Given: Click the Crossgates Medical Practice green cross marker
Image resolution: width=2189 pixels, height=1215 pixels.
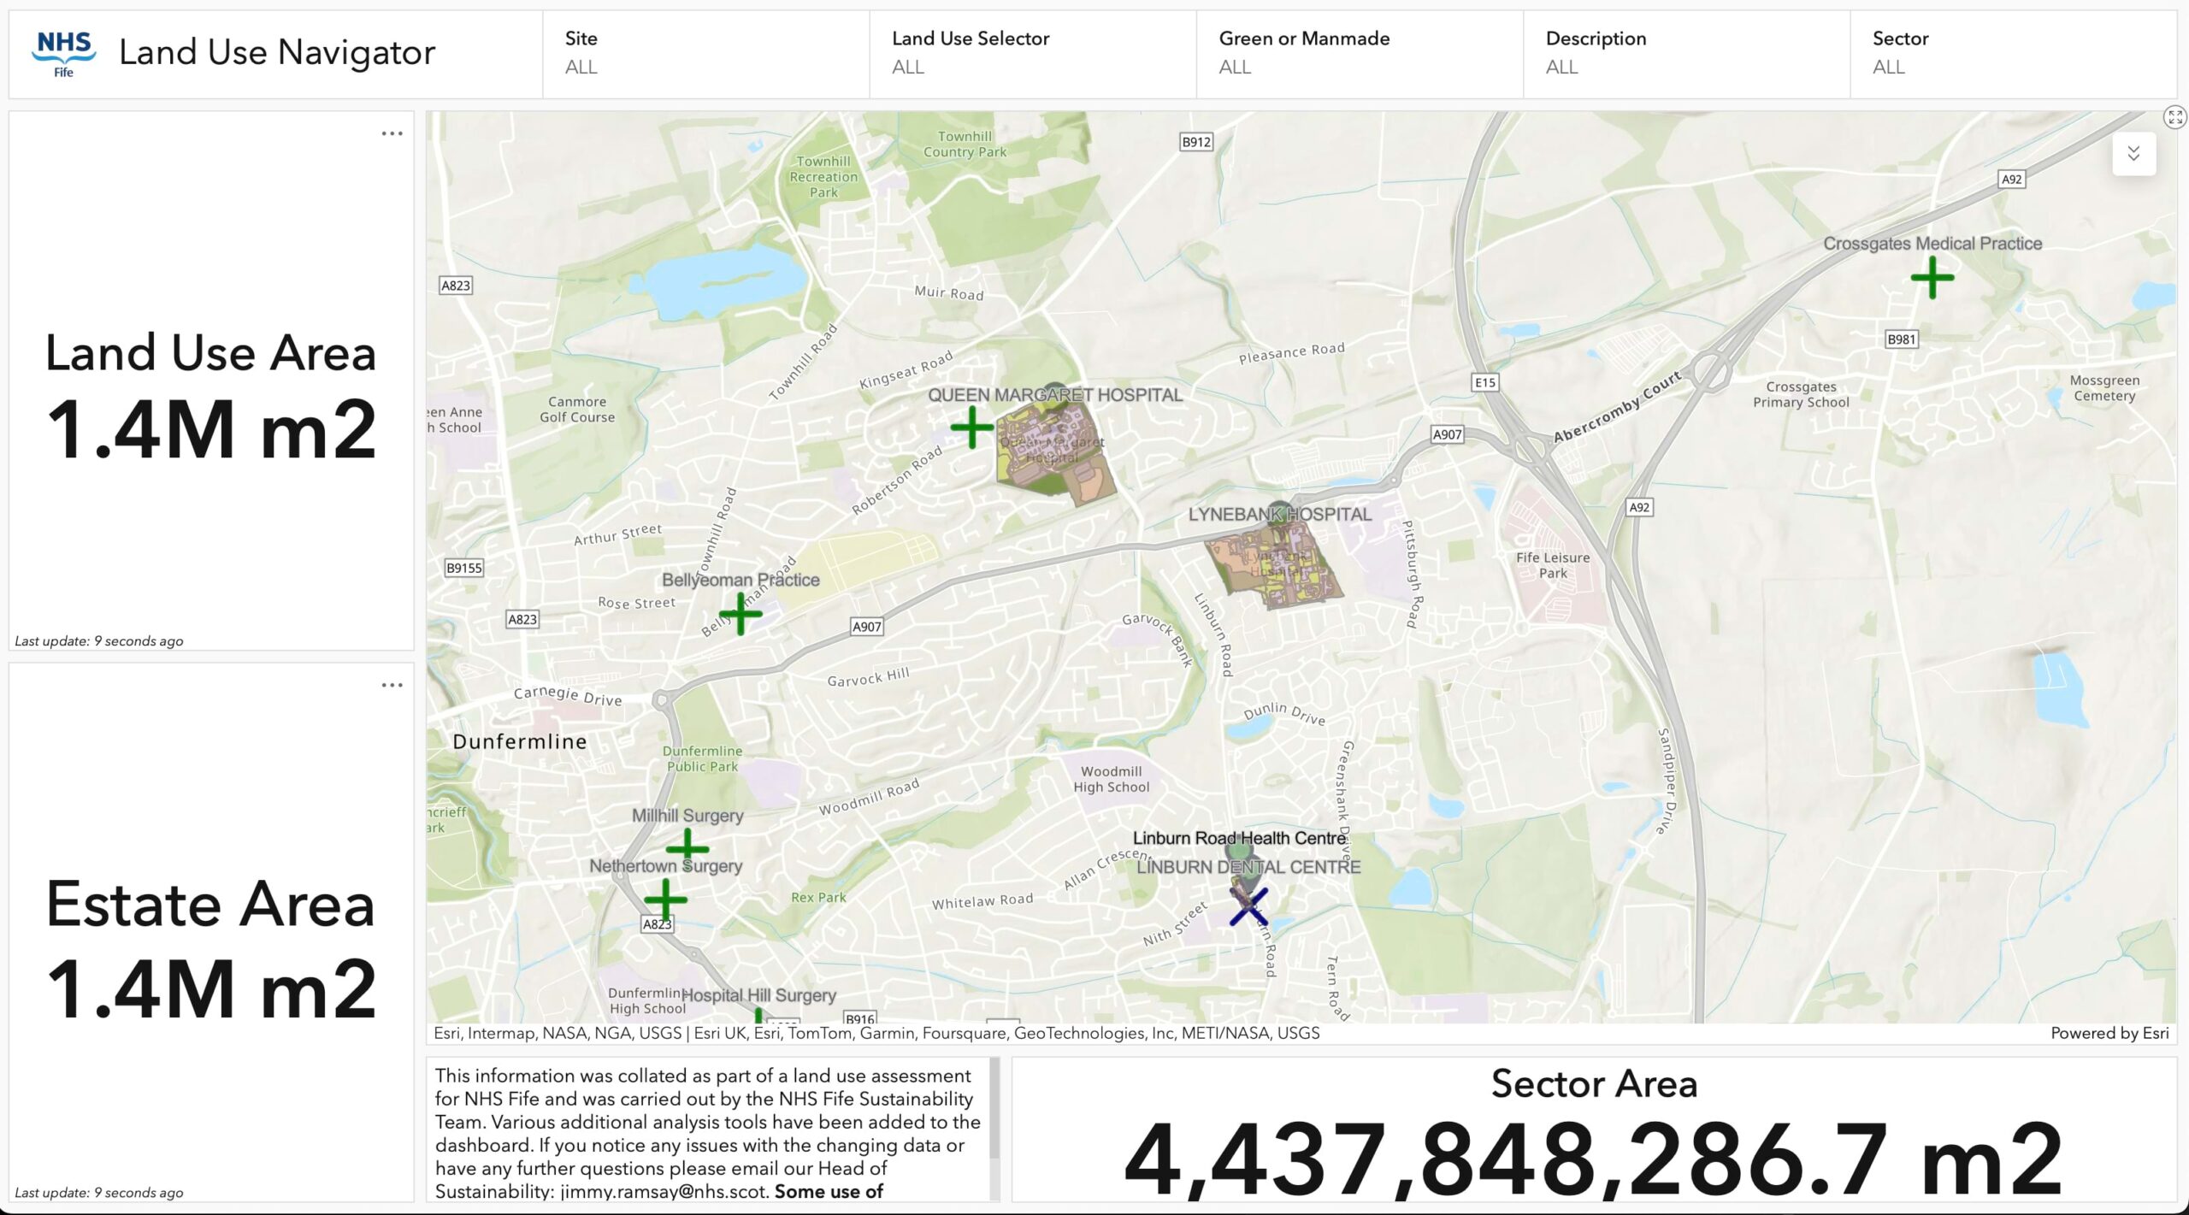Looking at the screenshot, I should 1932,277.
